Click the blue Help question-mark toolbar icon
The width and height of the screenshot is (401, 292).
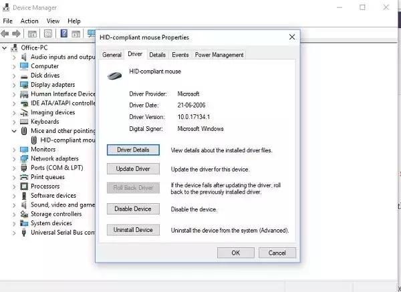pyautogui.click(x=64, y=33)
